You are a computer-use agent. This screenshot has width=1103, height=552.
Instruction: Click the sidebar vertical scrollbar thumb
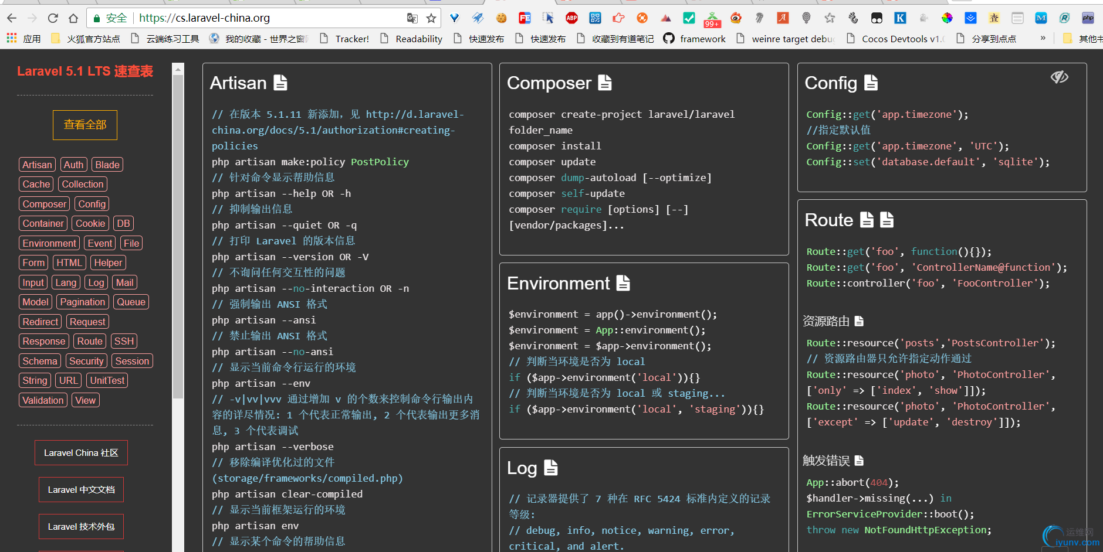(x=178, y=236)
